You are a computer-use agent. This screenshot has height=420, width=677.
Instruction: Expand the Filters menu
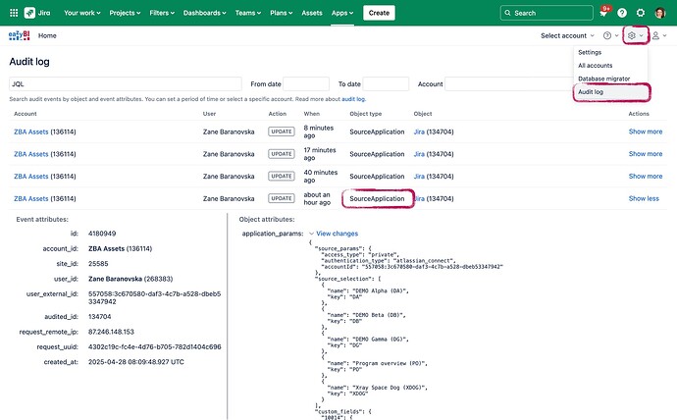coord(162,13)
